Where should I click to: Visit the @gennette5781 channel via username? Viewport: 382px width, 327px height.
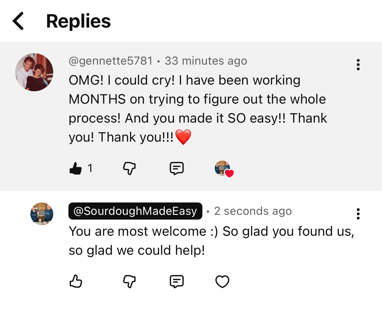pos(111,61)
